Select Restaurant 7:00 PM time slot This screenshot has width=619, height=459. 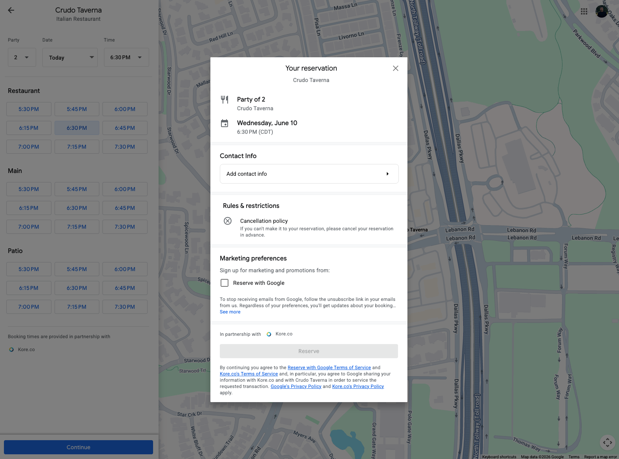coord(29,147)
